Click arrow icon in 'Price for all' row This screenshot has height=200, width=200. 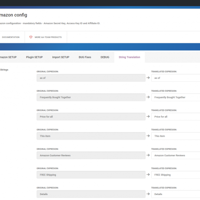click(x=148, y=116)
